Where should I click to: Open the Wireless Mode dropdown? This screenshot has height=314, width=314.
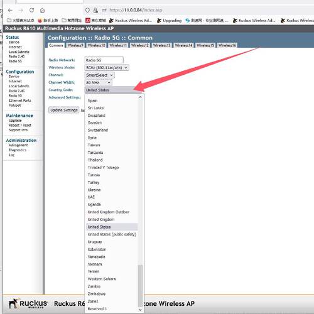tap(107, 68)
